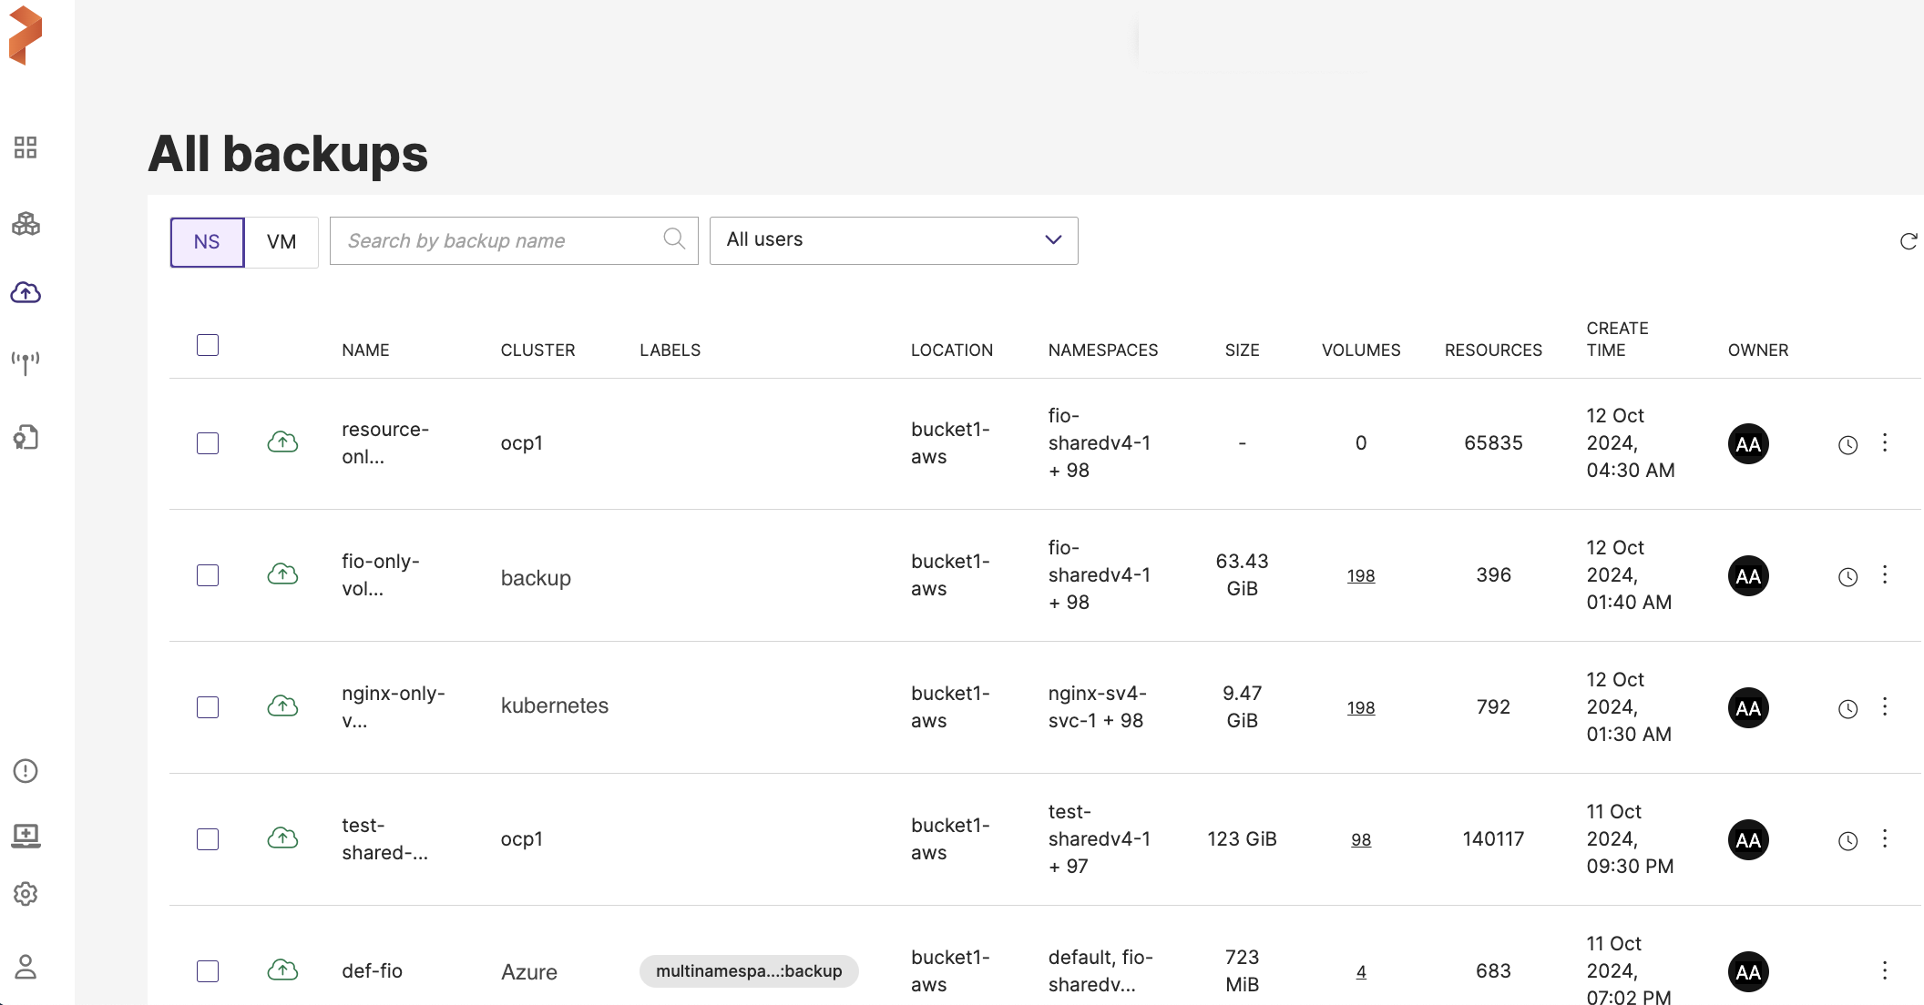This screenshot has height=1005, width=1924.
Task: Focus the Search by backup name field
Action: coord(501,241)
